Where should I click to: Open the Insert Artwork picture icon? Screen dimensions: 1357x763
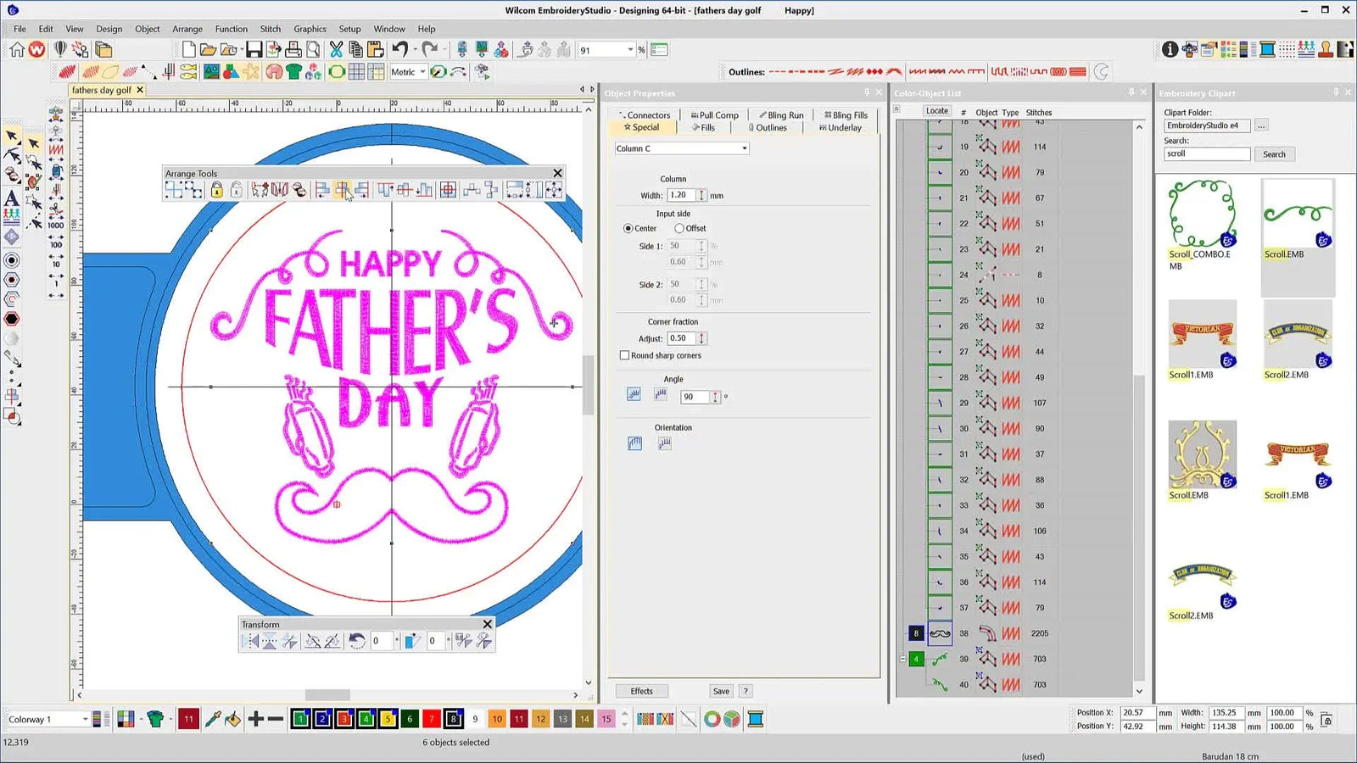click(273, 49)
